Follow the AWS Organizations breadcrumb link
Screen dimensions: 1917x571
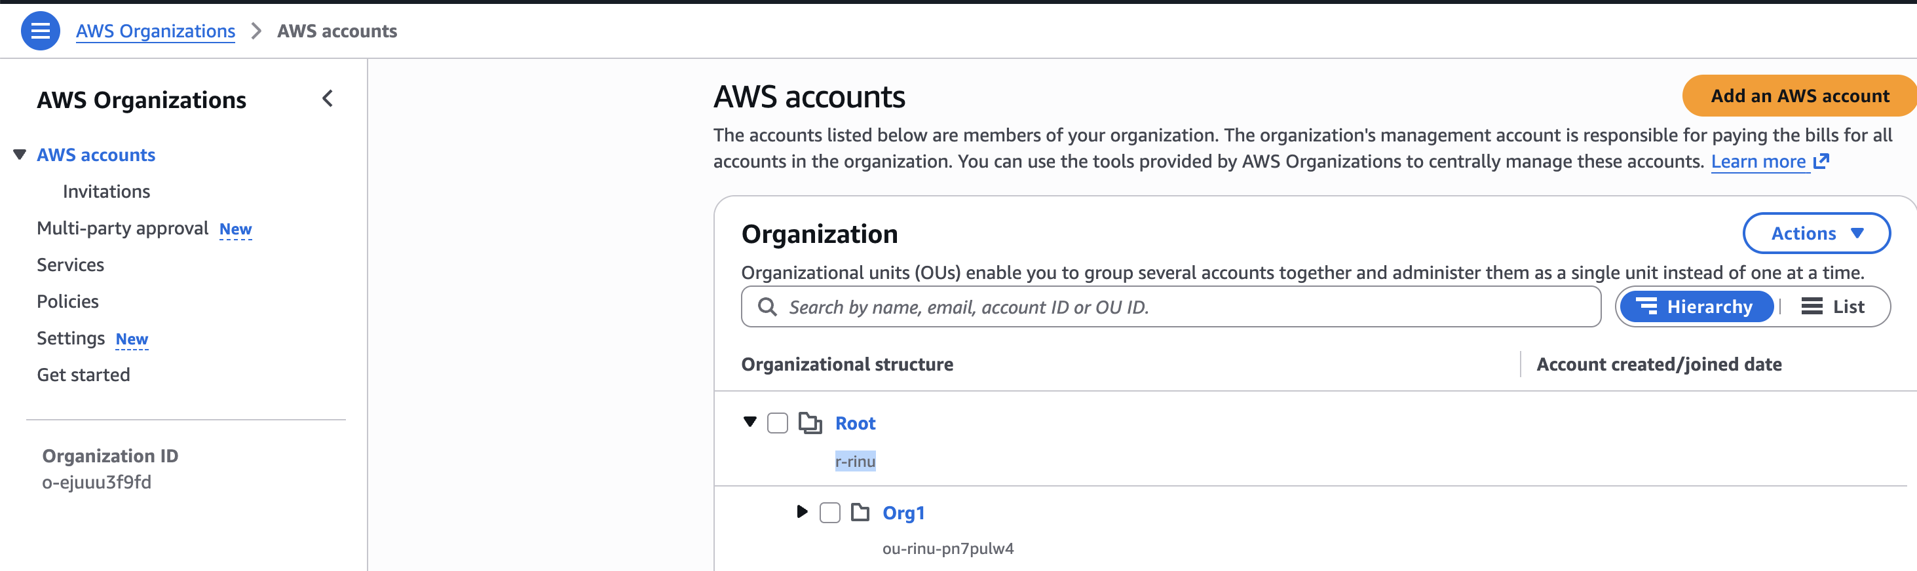(x=155, y=31)
